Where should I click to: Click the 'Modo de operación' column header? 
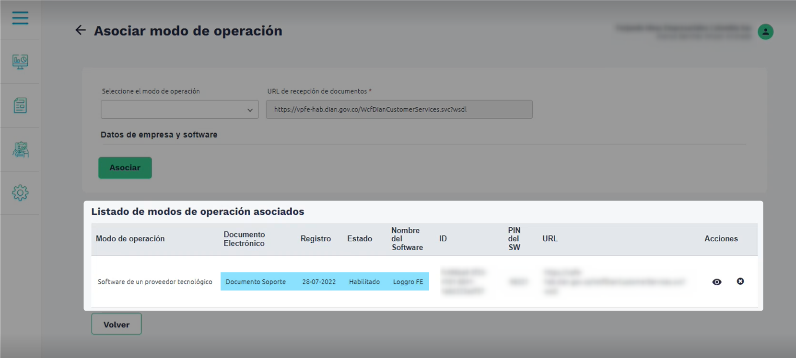click(130, 239)
